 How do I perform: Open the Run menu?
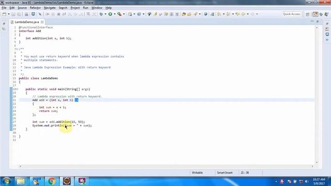(85, 8)
